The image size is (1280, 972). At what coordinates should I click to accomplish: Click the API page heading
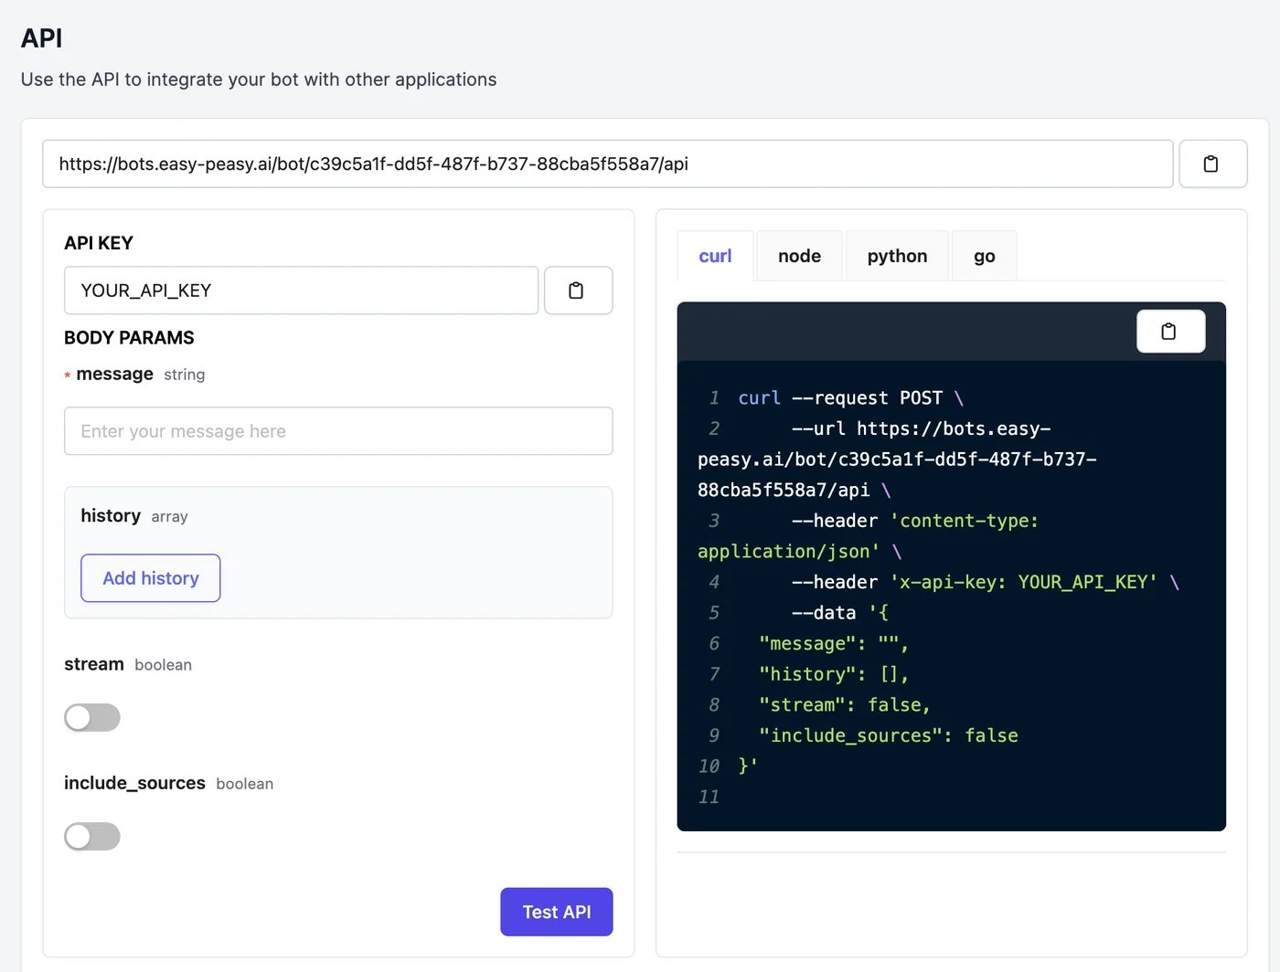point(42,38)
